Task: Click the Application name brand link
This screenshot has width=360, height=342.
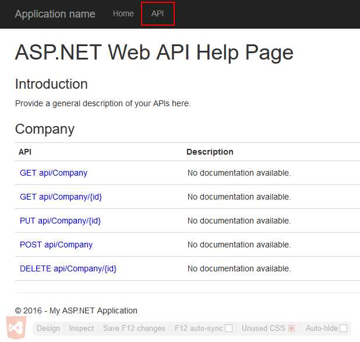Action: click(x=55, y=14)
